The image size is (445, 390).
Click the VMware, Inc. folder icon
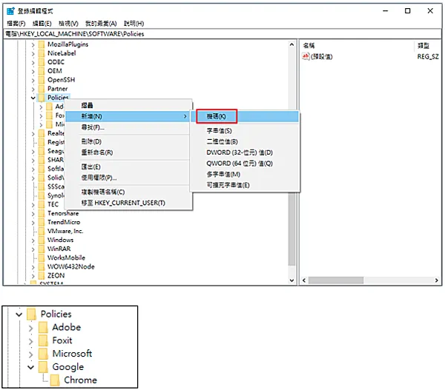(42, 231)
